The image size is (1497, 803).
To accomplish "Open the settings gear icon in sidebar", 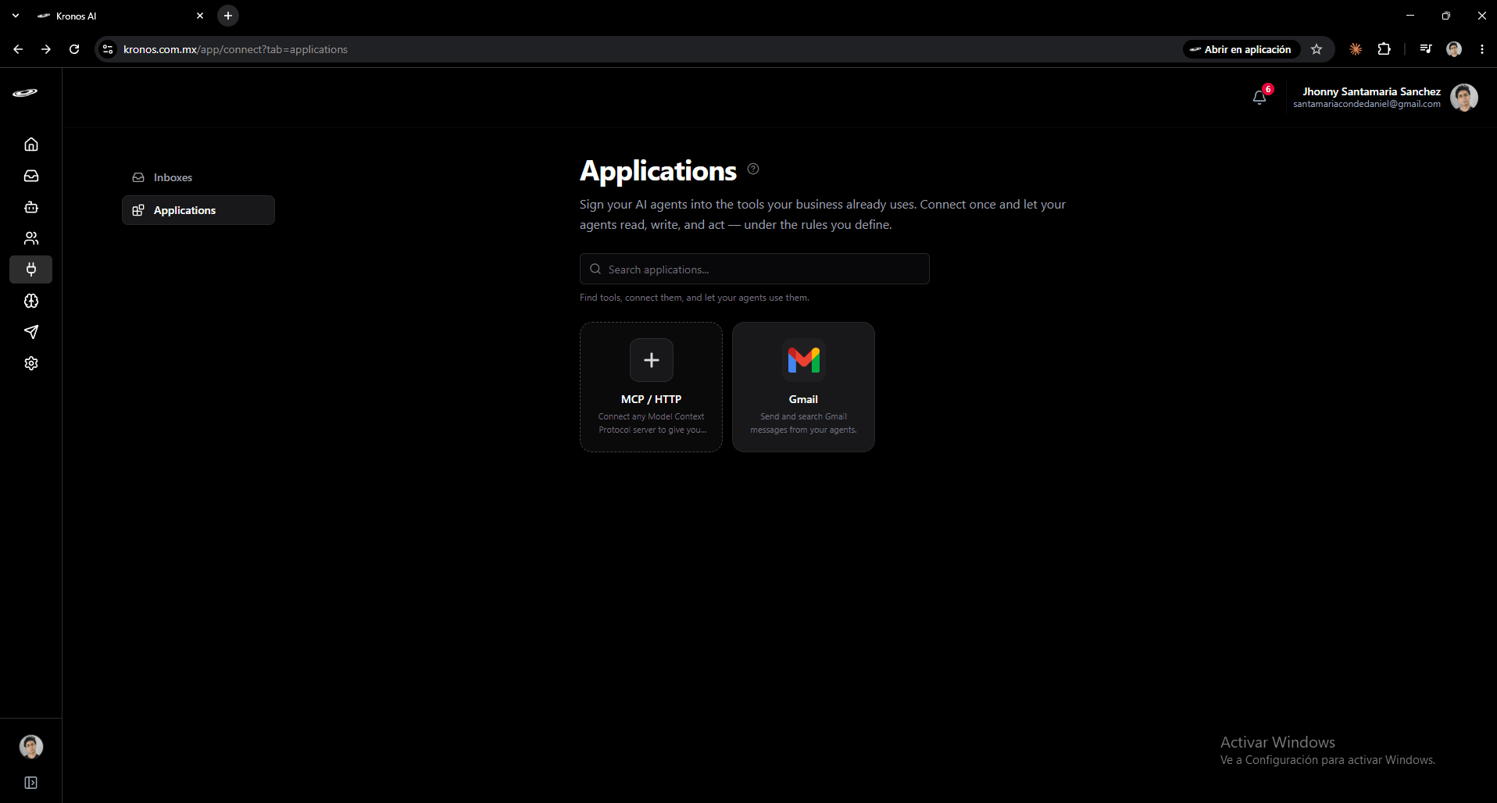I will point(31,363).
